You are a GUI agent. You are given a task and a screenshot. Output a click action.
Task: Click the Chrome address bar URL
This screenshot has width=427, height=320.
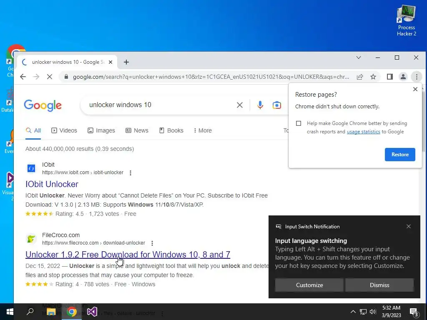click(211, 77)
